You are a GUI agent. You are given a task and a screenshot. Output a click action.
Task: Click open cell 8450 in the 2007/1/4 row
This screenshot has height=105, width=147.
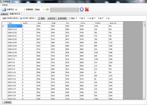44,59
